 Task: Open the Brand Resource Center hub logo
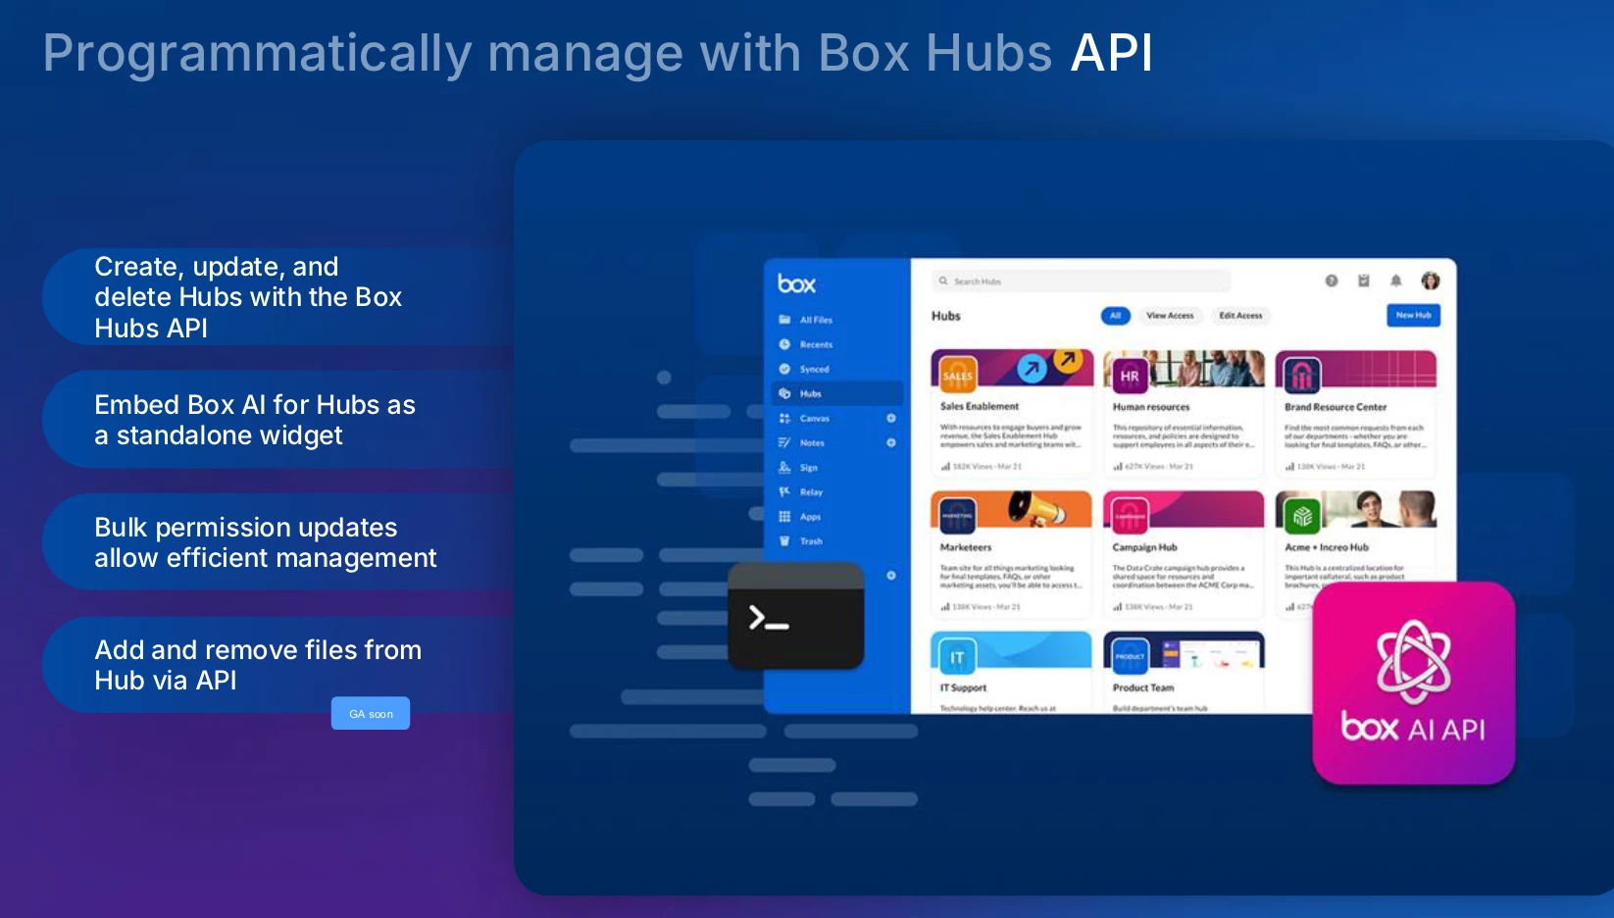point(1302,375)
